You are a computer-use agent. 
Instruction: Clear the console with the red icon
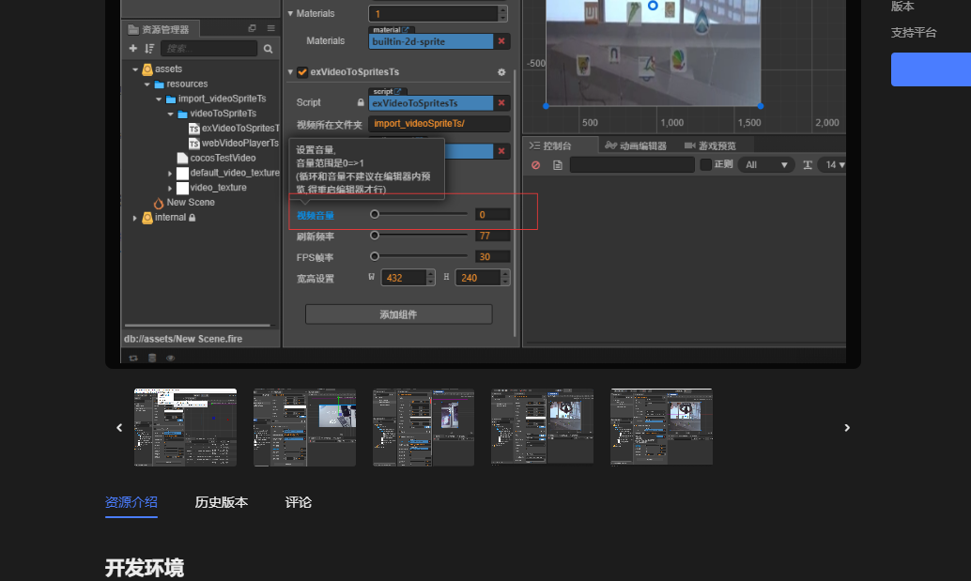(535, 165)
